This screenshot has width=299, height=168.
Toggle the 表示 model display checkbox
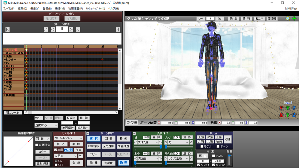tap(55, 150)
